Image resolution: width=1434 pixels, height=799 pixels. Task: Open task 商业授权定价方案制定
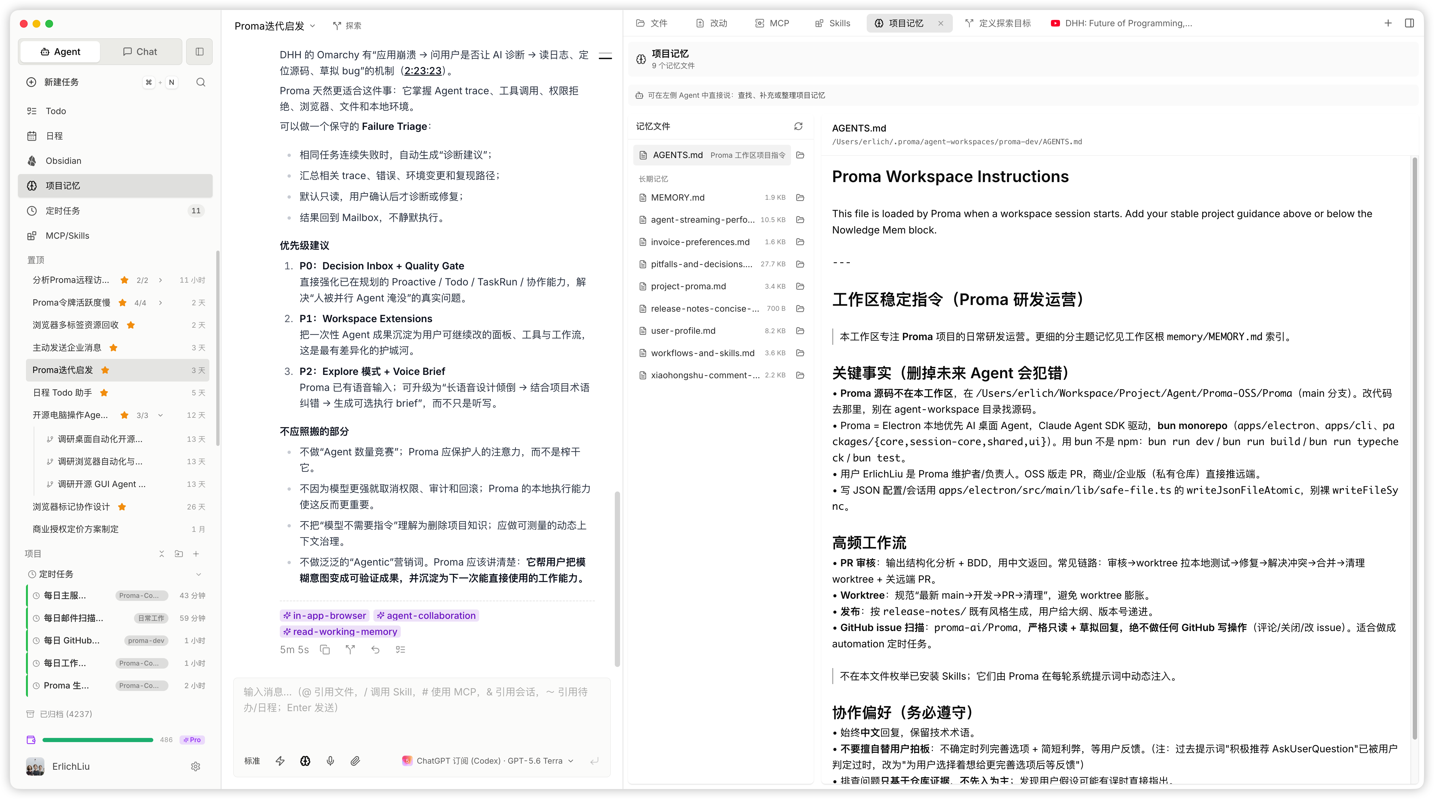tap(117, 529)
